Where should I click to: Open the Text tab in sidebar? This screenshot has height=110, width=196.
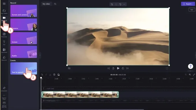coord(4,43)
